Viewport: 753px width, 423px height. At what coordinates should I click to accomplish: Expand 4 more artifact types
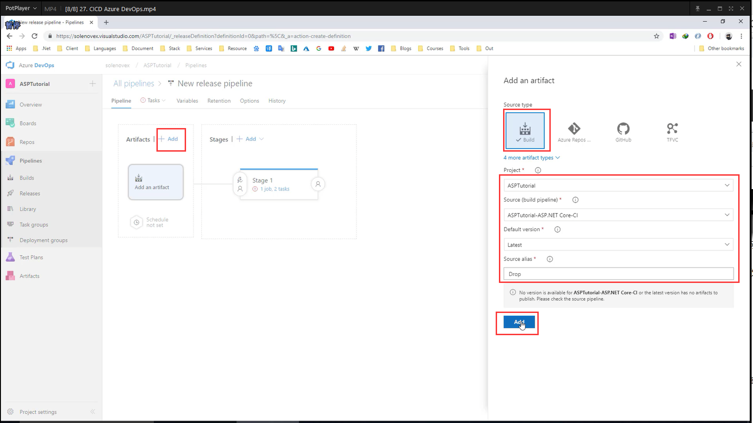point(531,158)
